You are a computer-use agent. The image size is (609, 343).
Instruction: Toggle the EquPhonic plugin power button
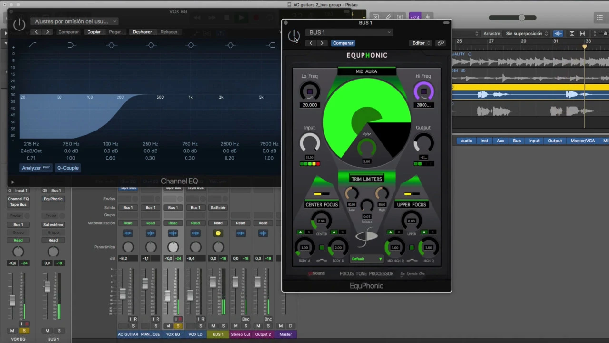(294, 36)
